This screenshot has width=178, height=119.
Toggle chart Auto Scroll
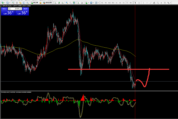point(78,3)
